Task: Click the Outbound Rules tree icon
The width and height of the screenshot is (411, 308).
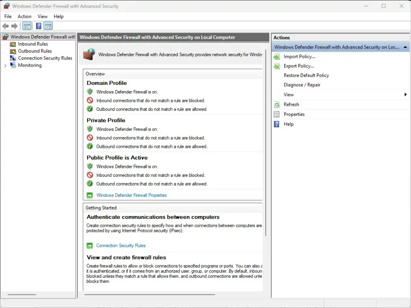Action: click(13, 51)
